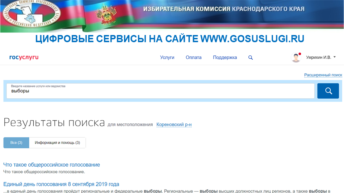Go to the Оплата section
This screenshot has height=193, width=344.
(x=193, y=58)
